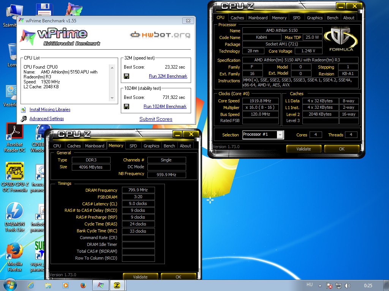389x291 pixels.
Task: Click the taskbar clock 0:25
Action: pos(368,286)
